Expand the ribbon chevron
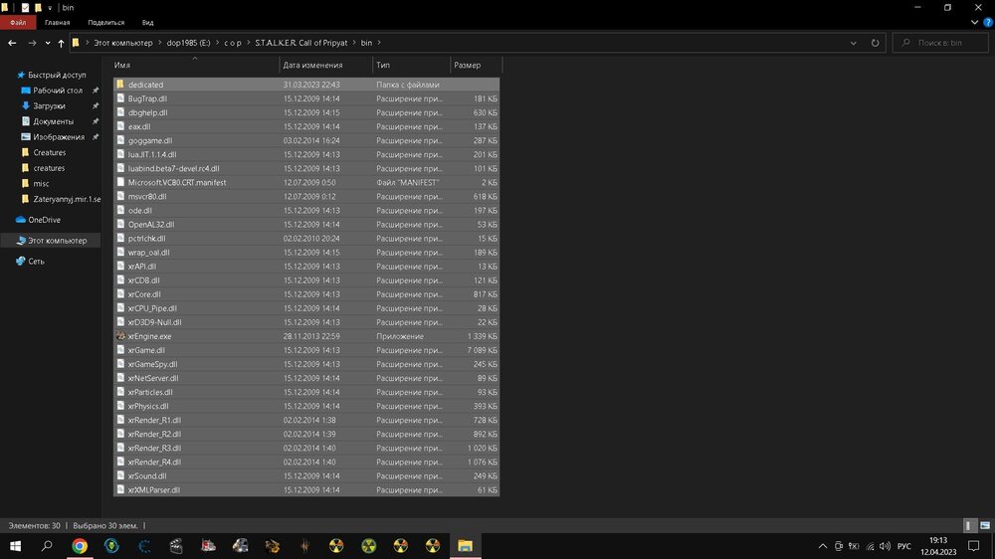Viewport: 995px width, 559px height. click(975, 22)
